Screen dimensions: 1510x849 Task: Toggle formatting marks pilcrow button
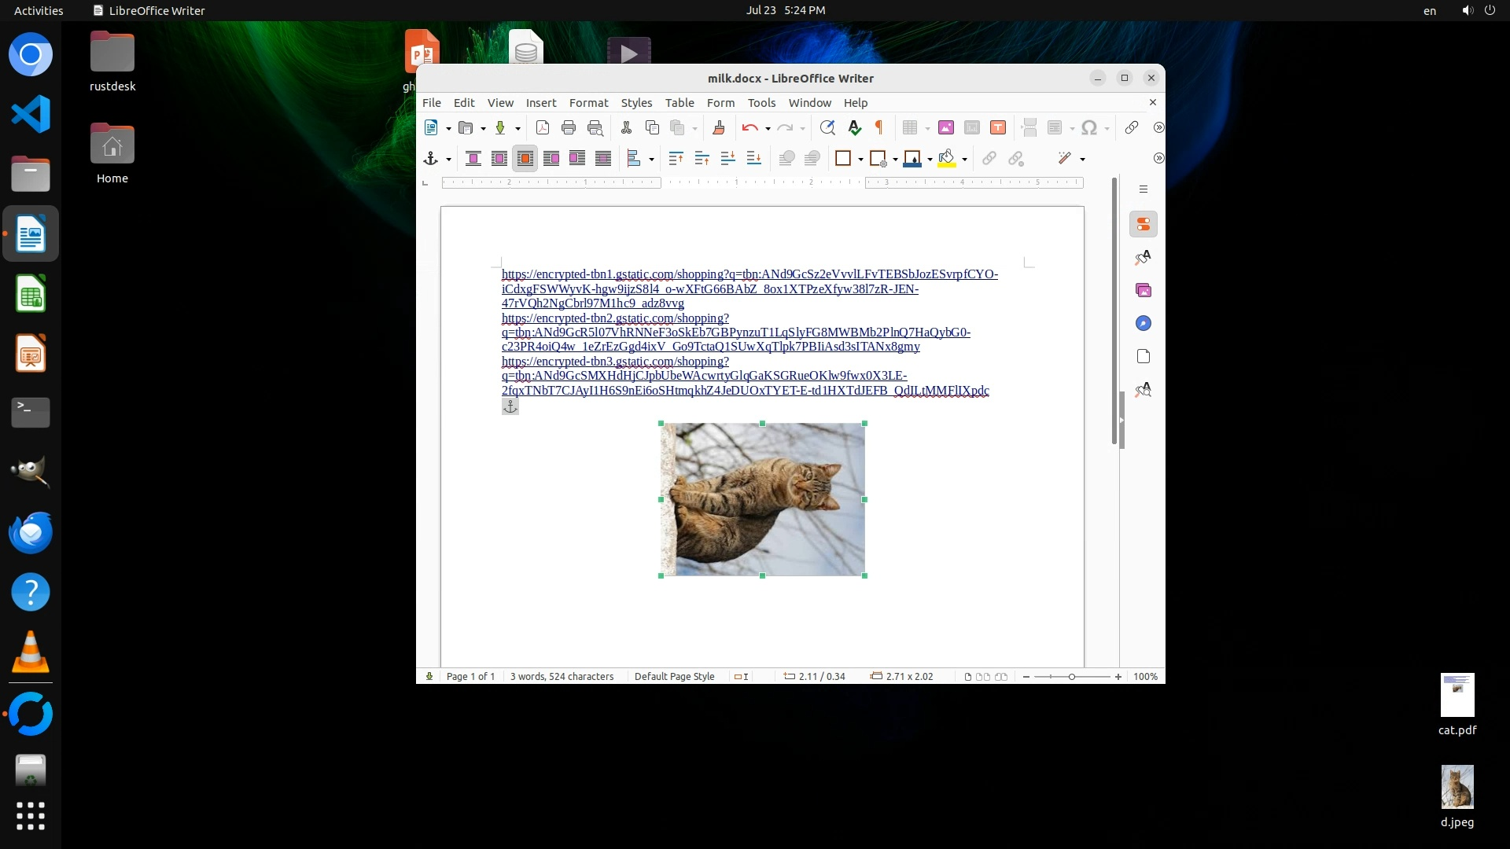(879, 127)
